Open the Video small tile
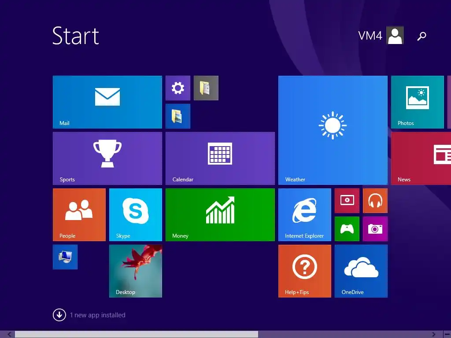451x338 pixels. tap(347, 201)
